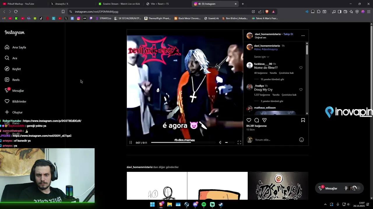Viewport: 373px width, 209px height.
Task: Open Spotify from the taskbar
Action: 204,204
